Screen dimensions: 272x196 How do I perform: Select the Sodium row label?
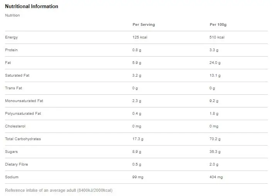12,177
